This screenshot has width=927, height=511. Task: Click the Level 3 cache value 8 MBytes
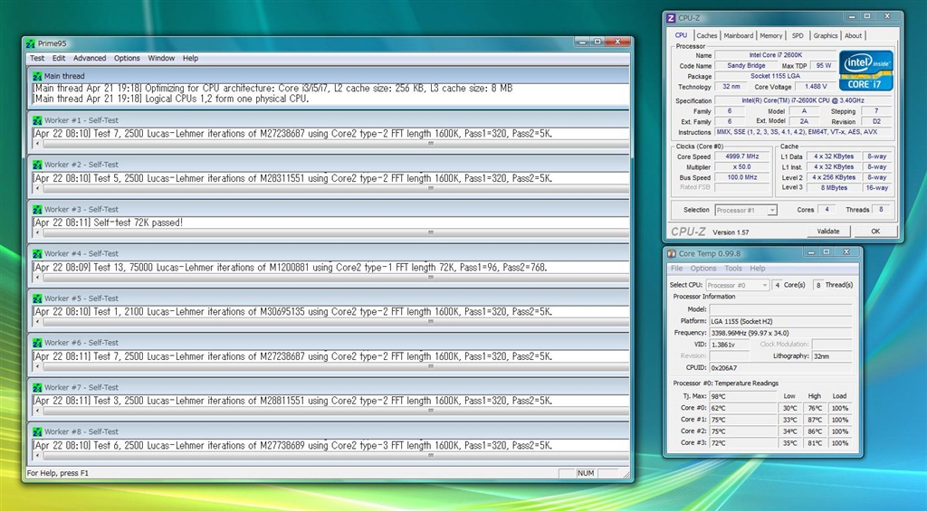click(834, 188)
